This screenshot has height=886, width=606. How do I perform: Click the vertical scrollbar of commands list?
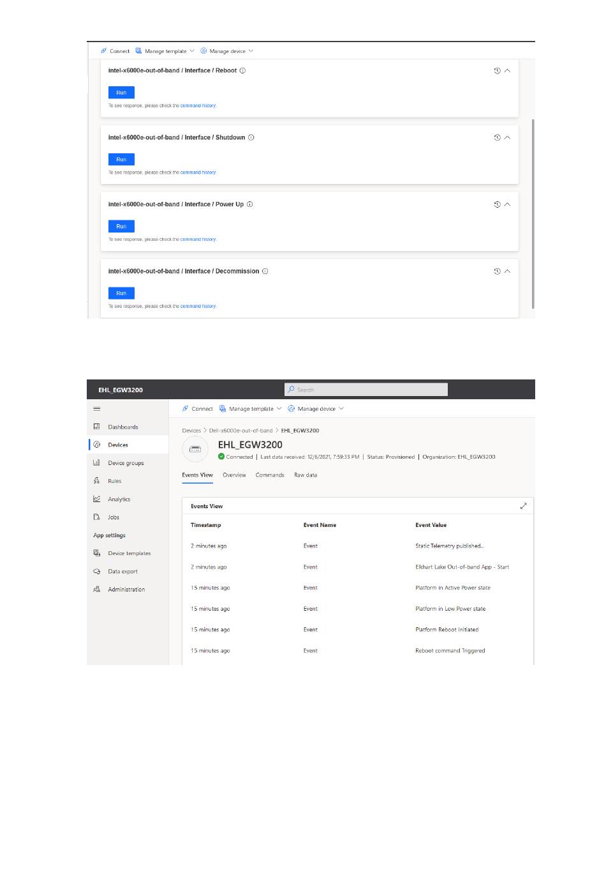click(x=533, y=213)
